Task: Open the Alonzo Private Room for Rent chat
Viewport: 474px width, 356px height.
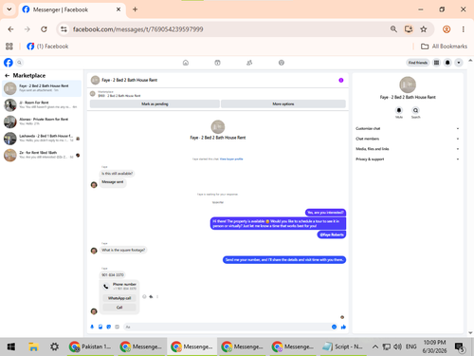Action: [x=42, y=122]
